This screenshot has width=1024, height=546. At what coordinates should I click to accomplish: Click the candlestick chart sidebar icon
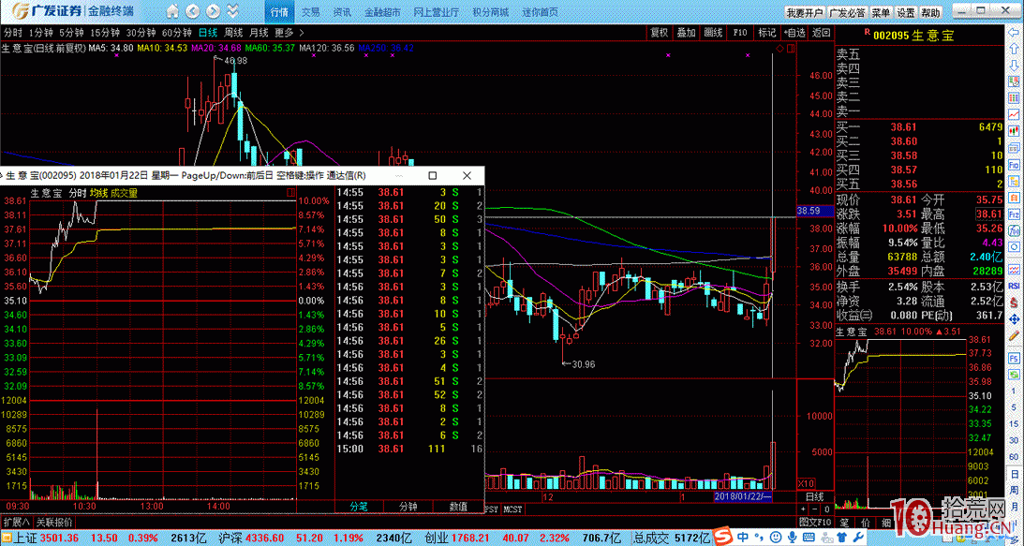pyautogui.click(x=1013, y=129)
